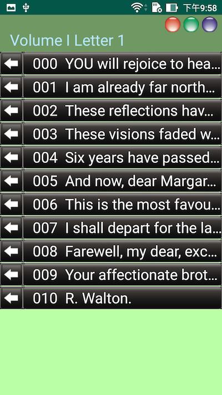Image resolution: width=222 pixels, height=395 pixels.
Task: Open line 000 YOU will rejoice
Action: [122, 63]
